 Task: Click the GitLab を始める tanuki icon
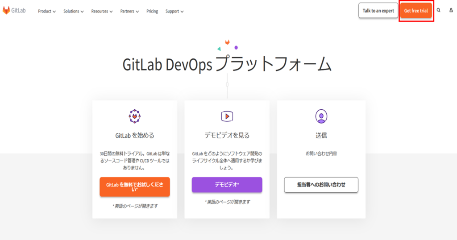(x=135, y=116)
